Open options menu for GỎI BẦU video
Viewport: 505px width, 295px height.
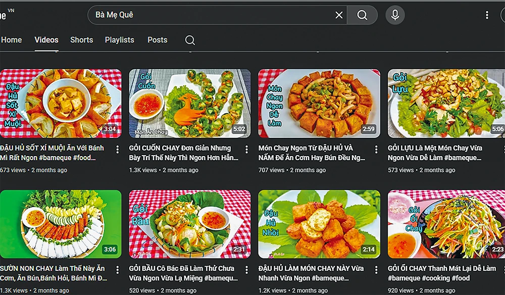(247, 270)
